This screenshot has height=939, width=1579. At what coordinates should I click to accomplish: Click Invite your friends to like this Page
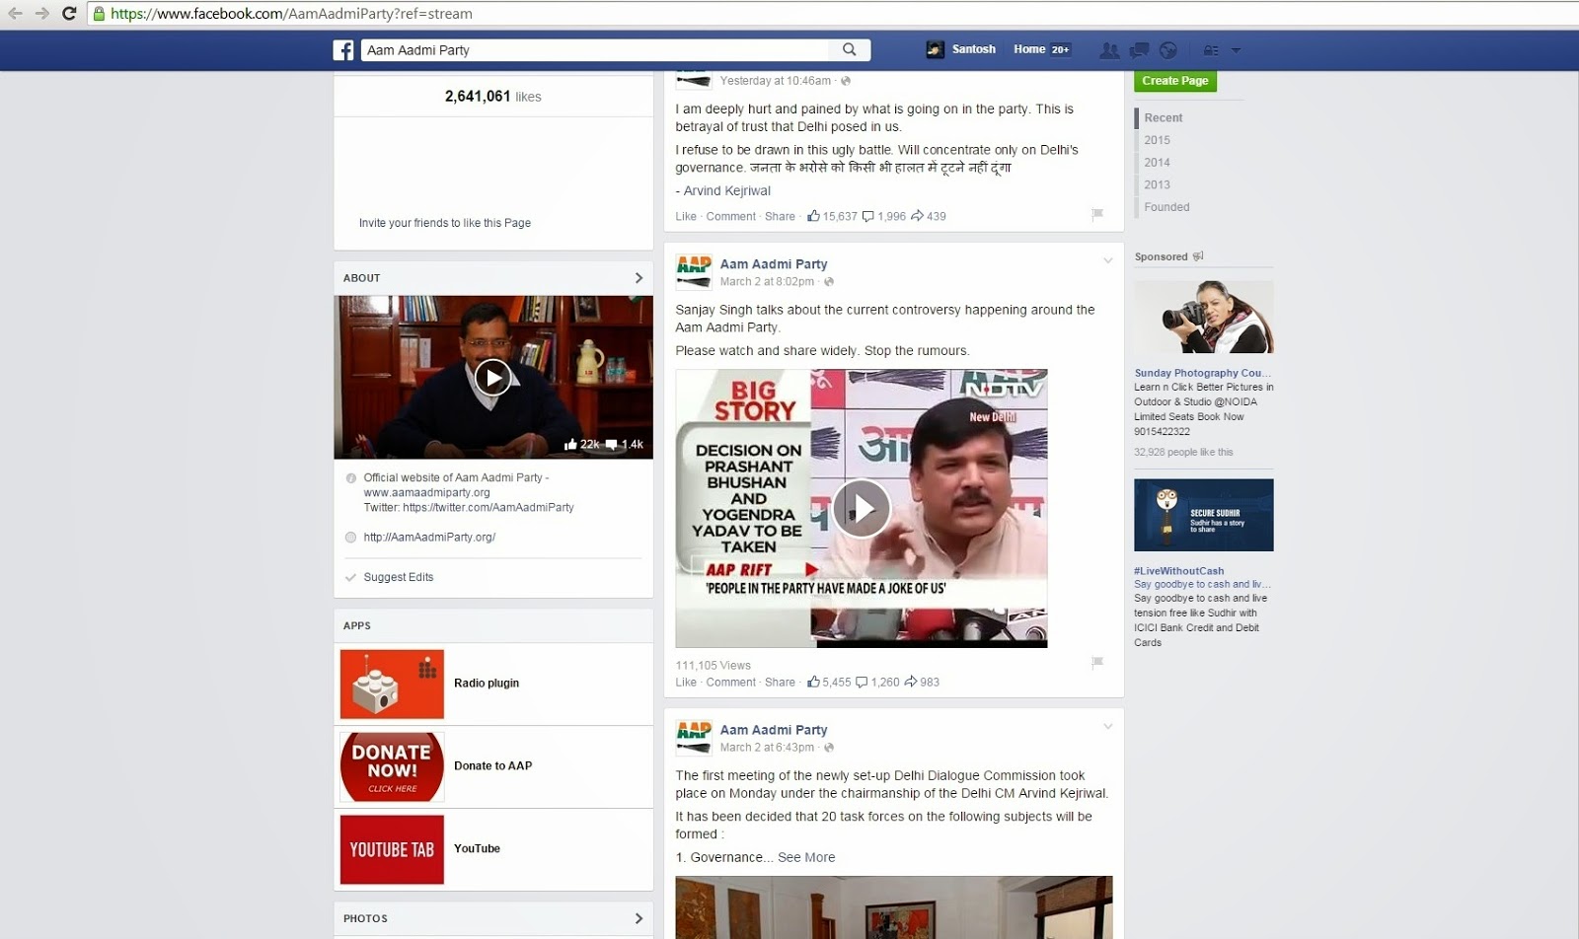coord(445,223)
